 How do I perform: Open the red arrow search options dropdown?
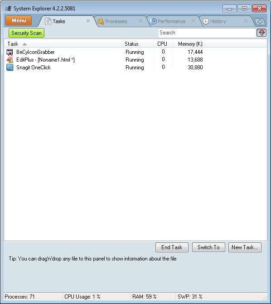[261, 33]
